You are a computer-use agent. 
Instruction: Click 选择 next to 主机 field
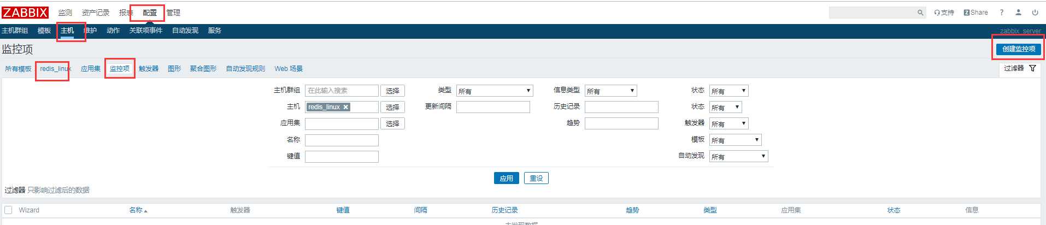[x=392, y=107]
